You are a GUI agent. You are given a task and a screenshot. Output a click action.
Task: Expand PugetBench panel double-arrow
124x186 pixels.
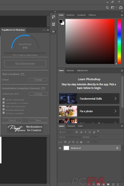click(x=43, y=30)
